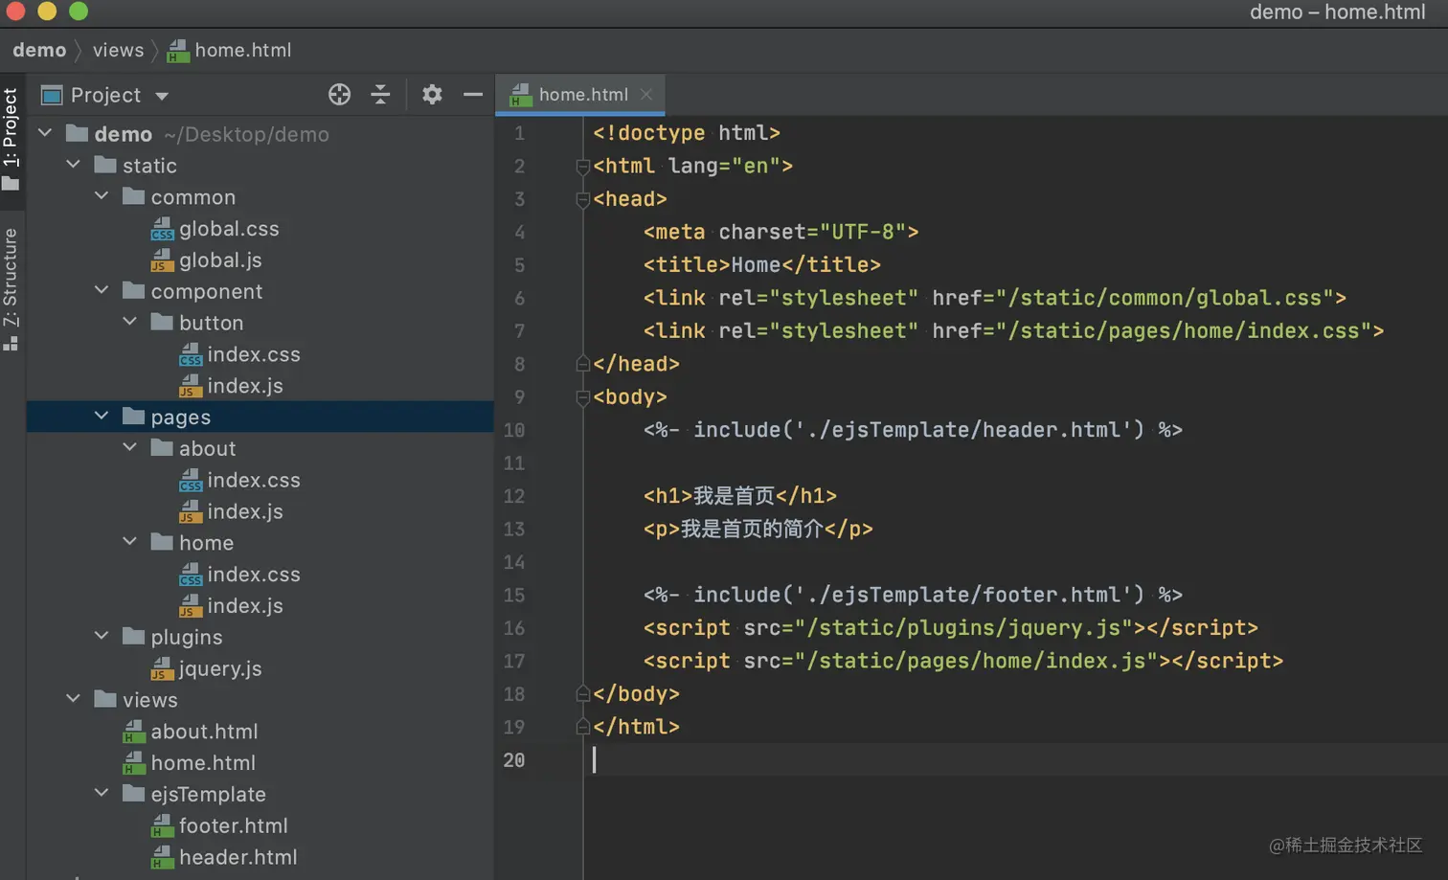
Task: Click home.html in the breadcrumb bar
Action: click(230, 50)
